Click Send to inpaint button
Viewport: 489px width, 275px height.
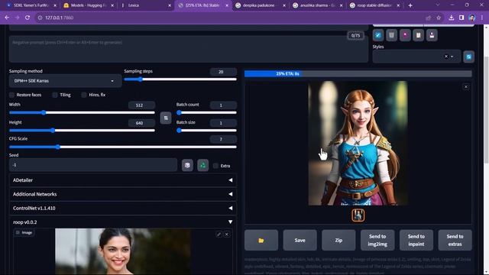coord(416,240)
